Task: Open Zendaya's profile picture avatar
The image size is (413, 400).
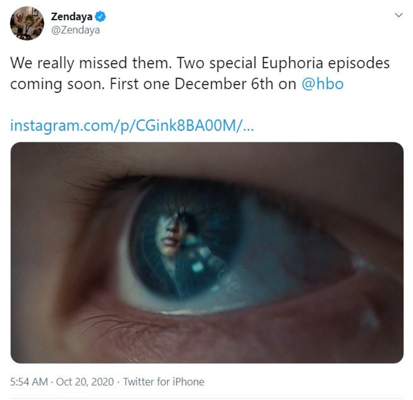Action: 27,23
